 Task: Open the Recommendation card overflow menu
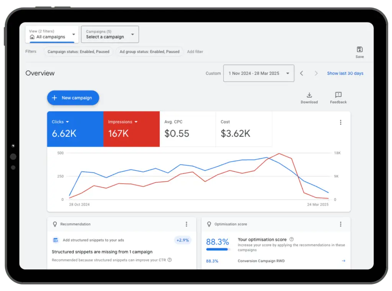(x=186, y=224)
